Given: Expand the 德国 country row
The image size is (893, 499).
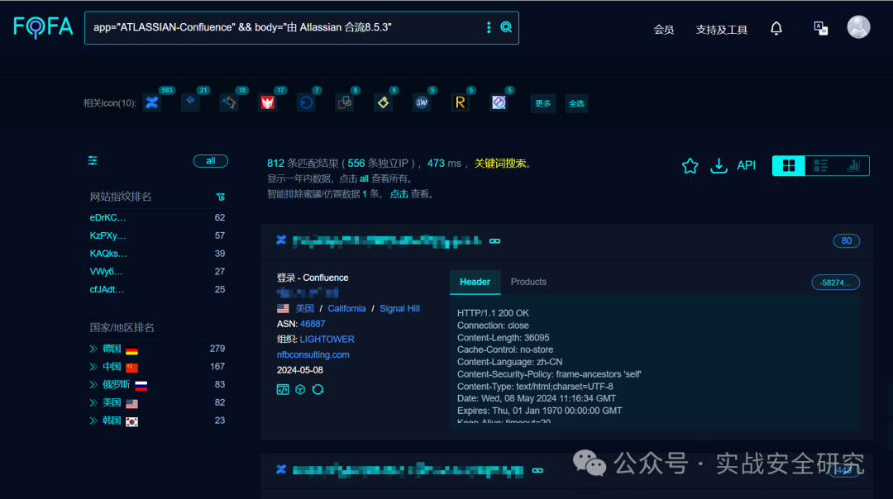Looking at the screenshot, I should [93, 349].
